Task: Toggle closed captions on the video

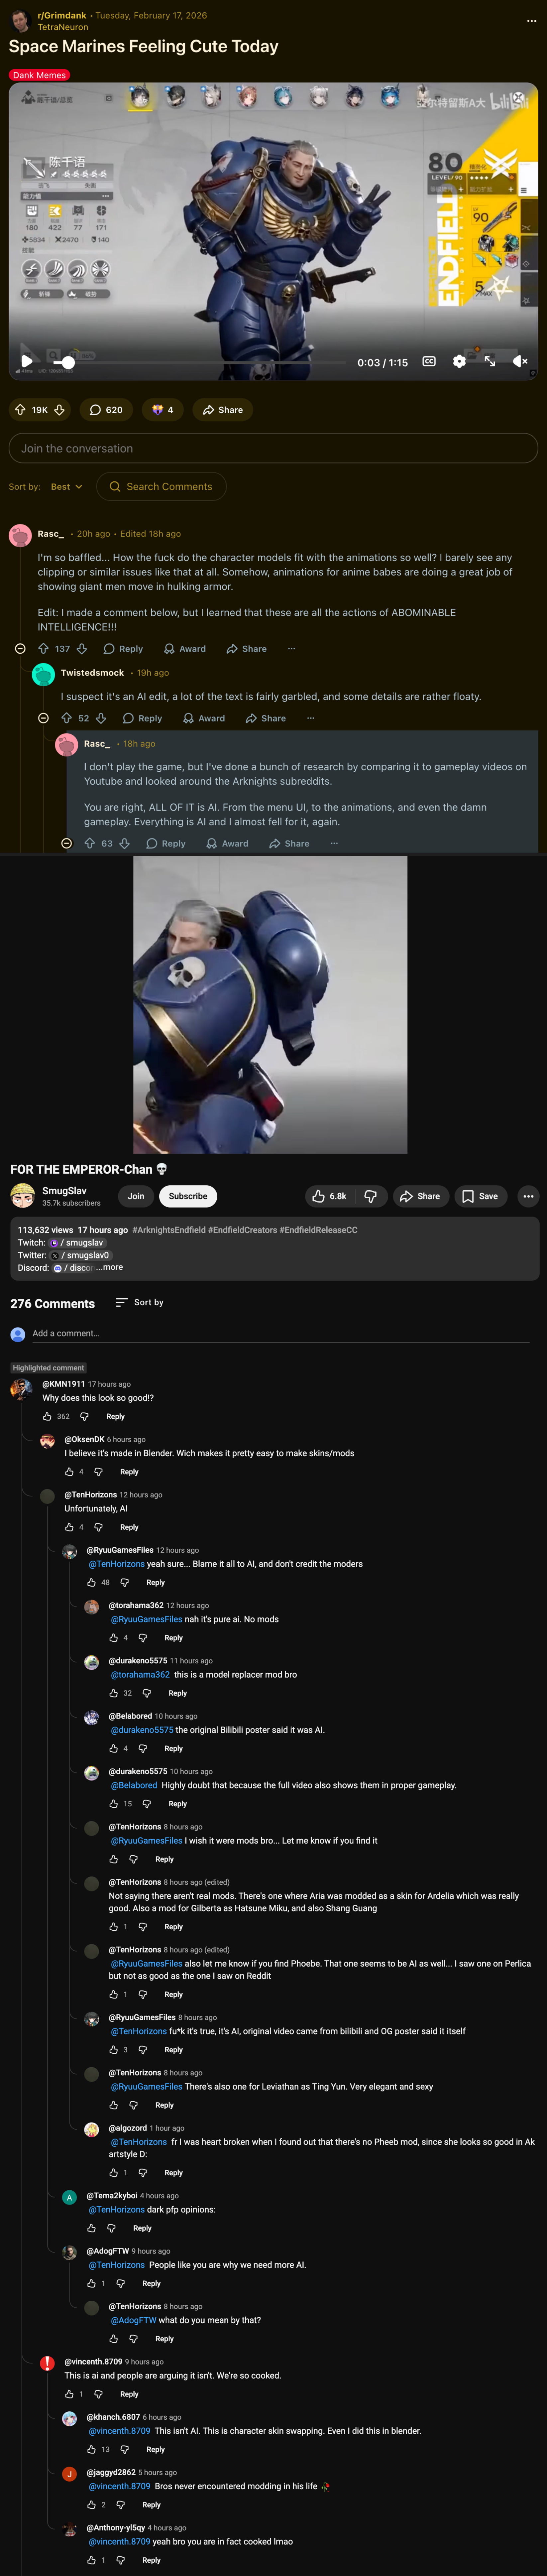Action: click(x=429, y=361)
